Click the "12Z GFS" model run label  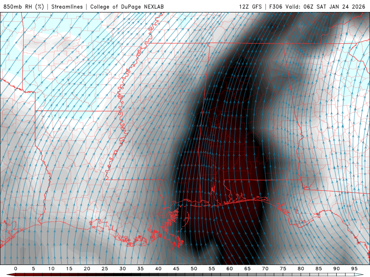coord(250,6)
